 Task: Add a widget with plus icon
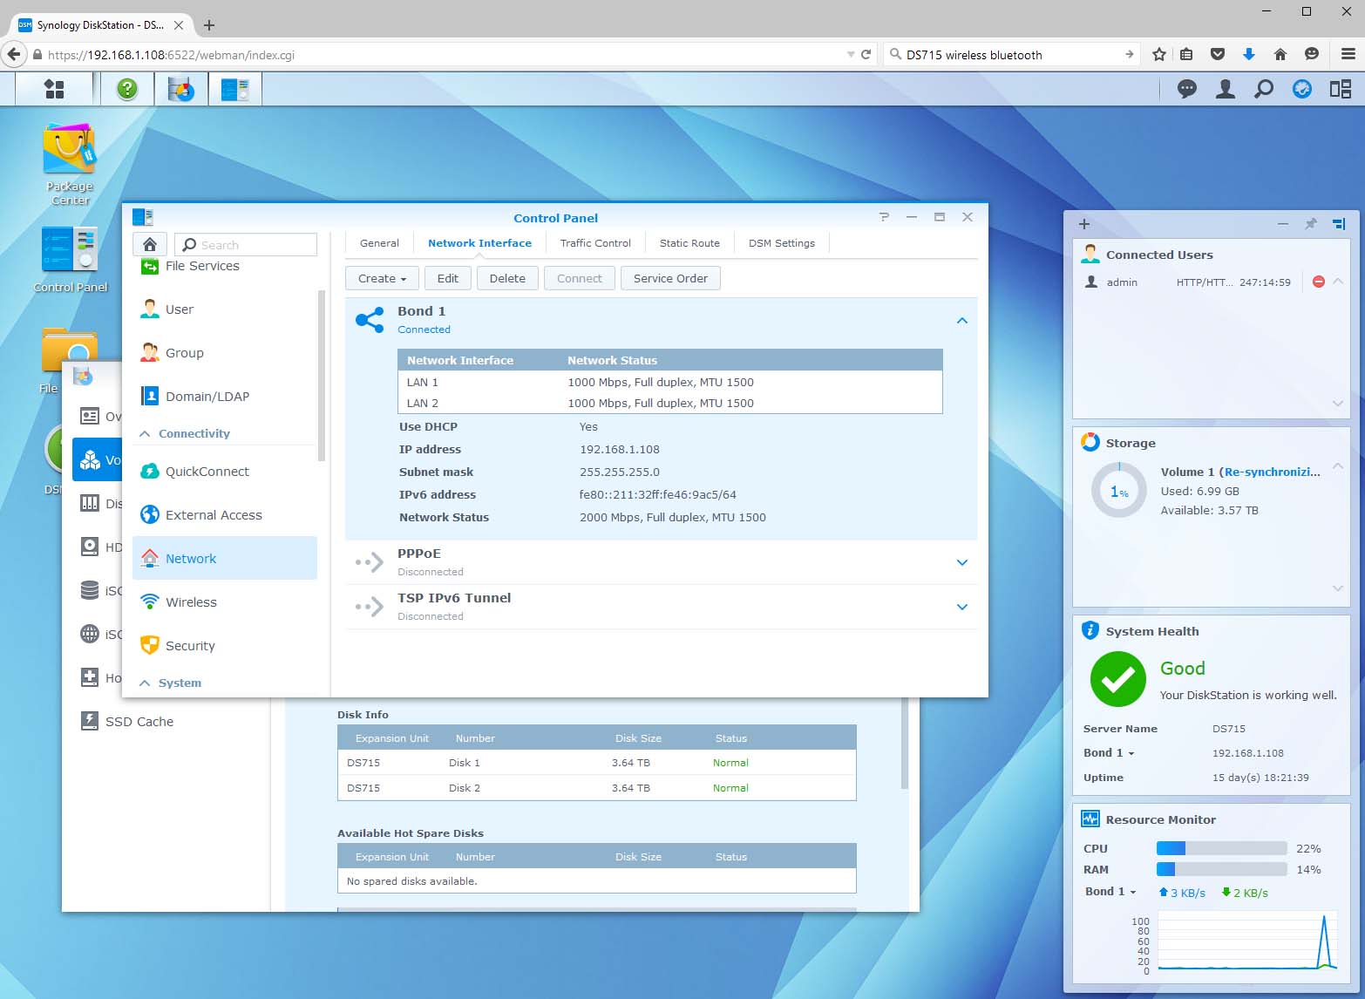(x=1084, y=224)
